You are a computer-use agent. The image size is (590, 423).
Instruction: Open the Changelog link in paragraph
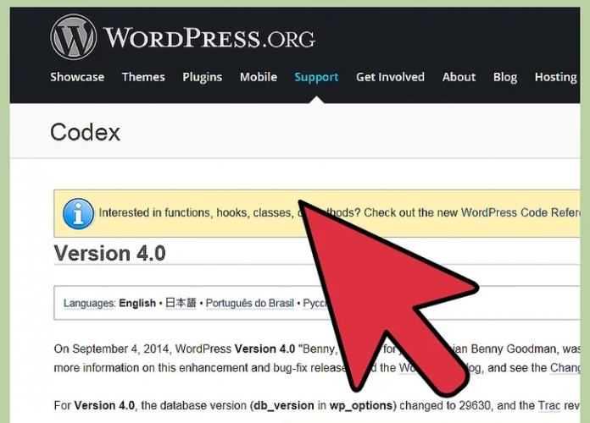click(x=565, y=367)
